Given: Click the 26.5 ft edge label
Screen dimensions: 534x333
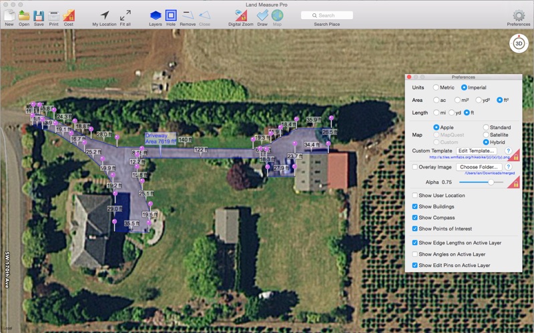Looking at the screenshot, I should click(x=330, y=132).
